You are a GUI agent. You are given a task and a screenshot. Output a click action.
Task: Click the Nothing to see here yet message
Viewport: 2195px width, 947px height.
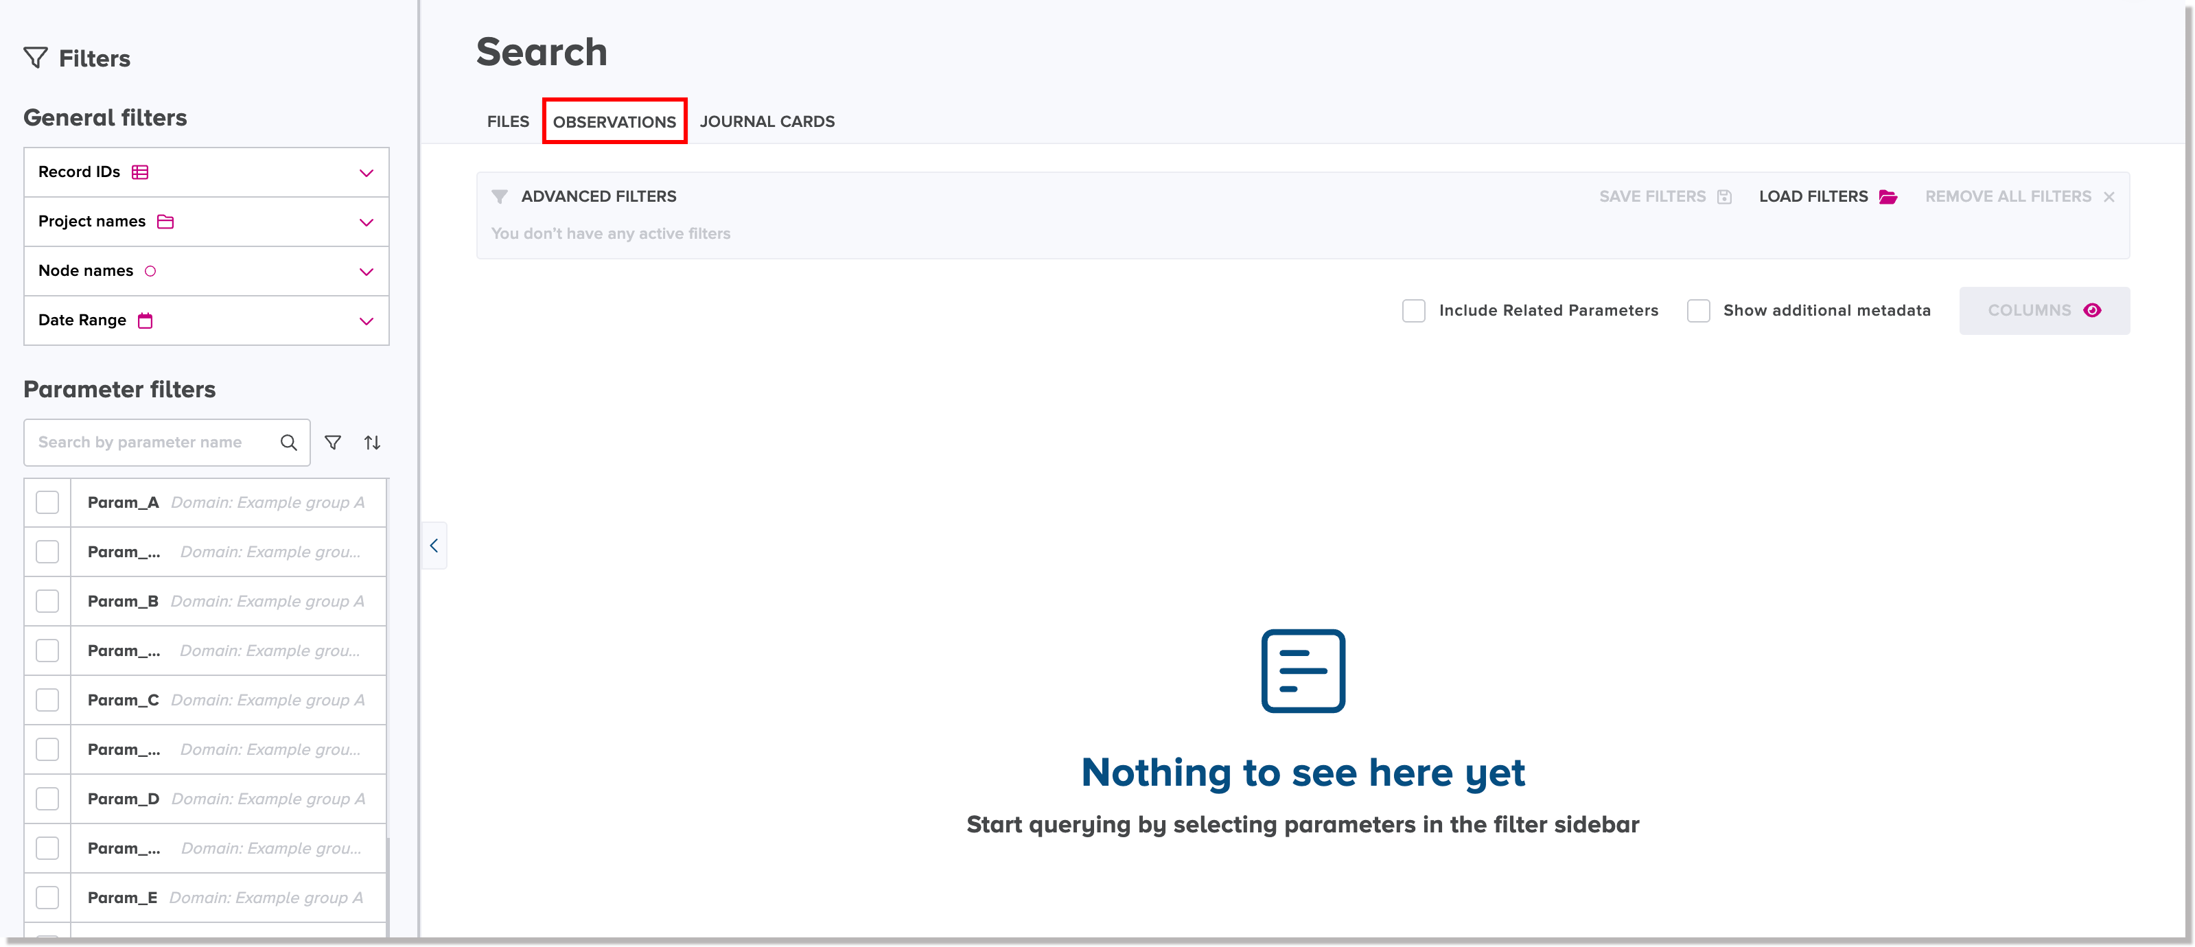point(1303,773)
